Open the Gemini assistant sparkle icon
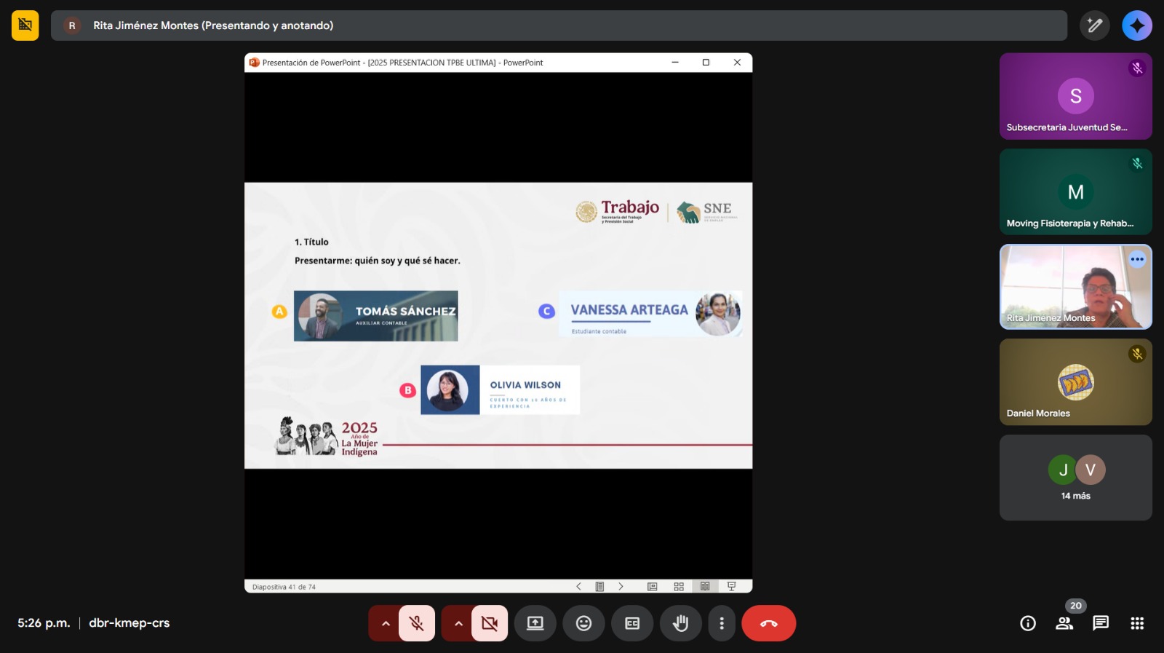 point(1136,25)
